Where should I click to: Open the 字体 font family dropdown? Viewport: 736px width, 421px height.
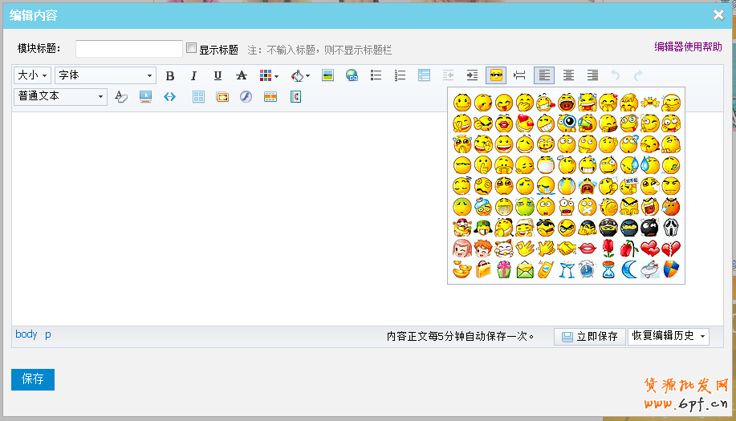pyautogui.click(x=105, y=75)
